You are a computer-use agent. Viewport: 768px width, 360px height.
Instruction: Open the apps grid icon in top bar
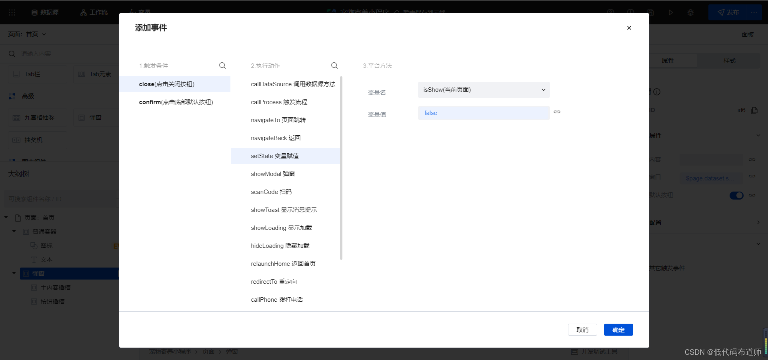click(12, 12)
